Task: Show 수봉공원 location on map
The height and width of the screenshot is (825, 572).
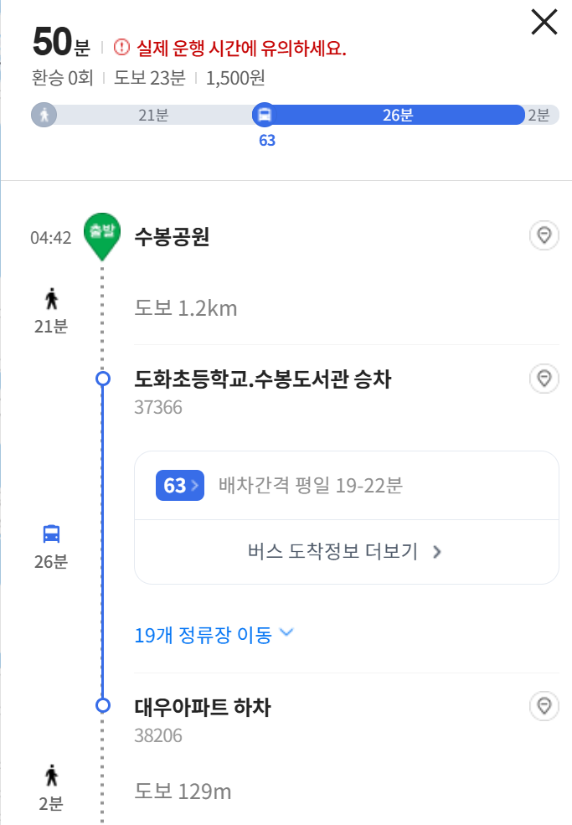Action: pos(544,236)
